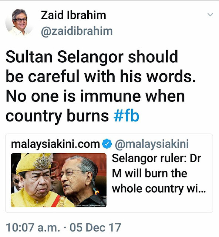This screenshot has height=237, width=219.
Task: Select the @malaysiakini handle
Action: pos(152,144)
